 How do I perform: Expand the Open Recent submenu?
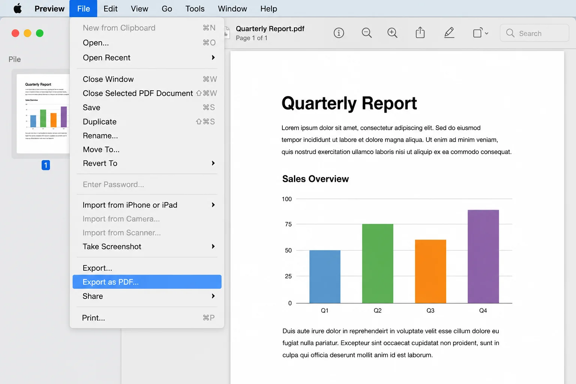(213, 57)
